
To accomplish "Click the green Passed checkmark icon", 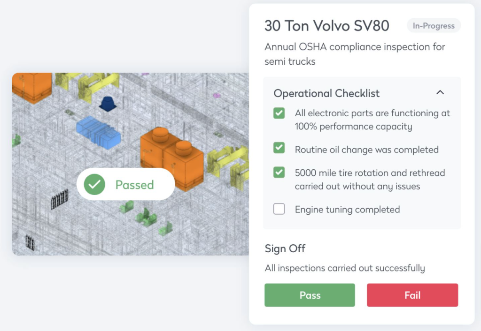I will (x=94, y=185).
